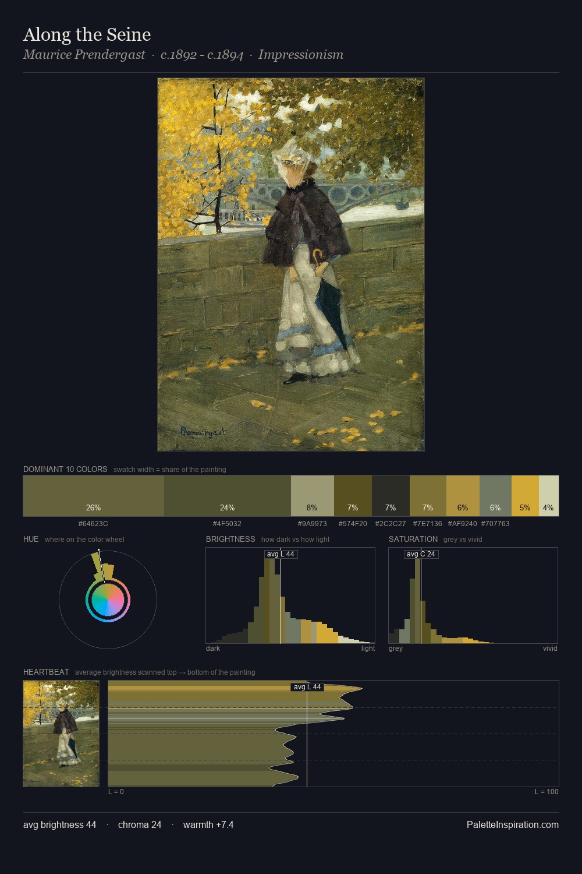Screen dimensions: 582x874
Task: Click 'avg C 24' label in saturation histogram
Action: (x=421, y=554)
